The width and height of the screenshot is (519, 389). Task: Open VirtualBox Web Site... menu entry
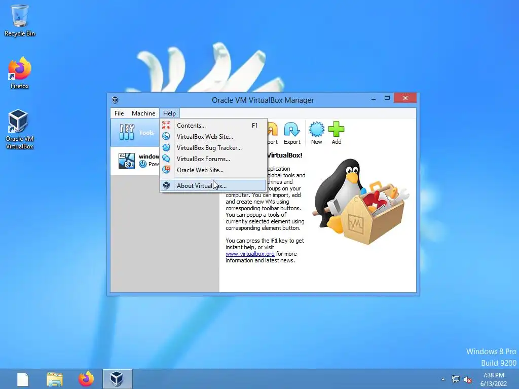[x=213, y=137]
